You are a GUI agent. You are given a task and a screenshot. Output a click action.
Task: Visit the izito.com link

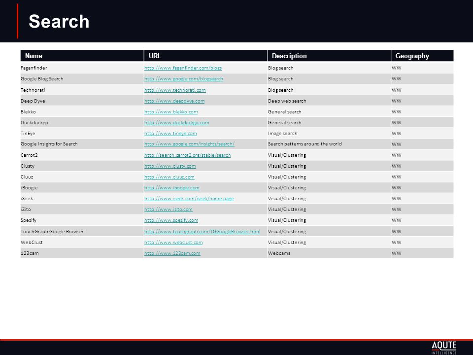(169, 210)
